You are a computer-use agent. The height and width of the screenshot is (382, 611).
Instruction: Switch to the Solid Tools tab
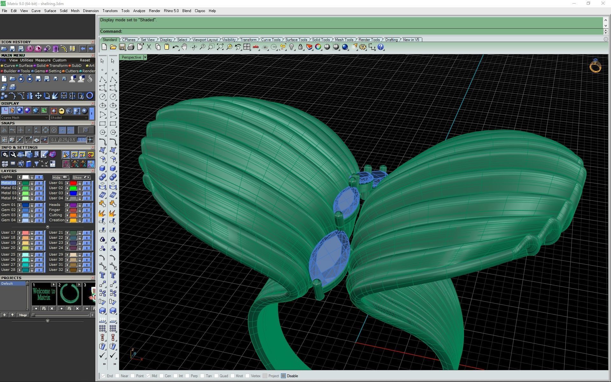(321, 40)
